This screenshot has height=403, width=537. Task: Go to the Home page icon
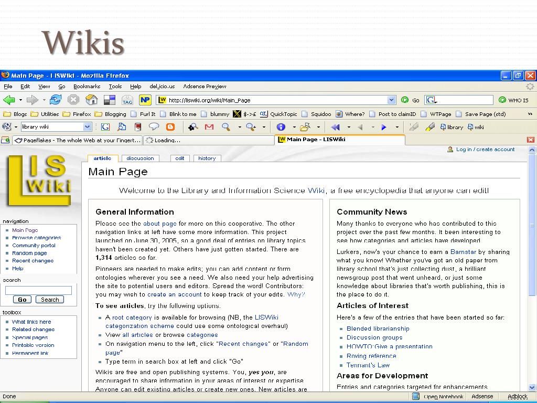coord(91,100)
